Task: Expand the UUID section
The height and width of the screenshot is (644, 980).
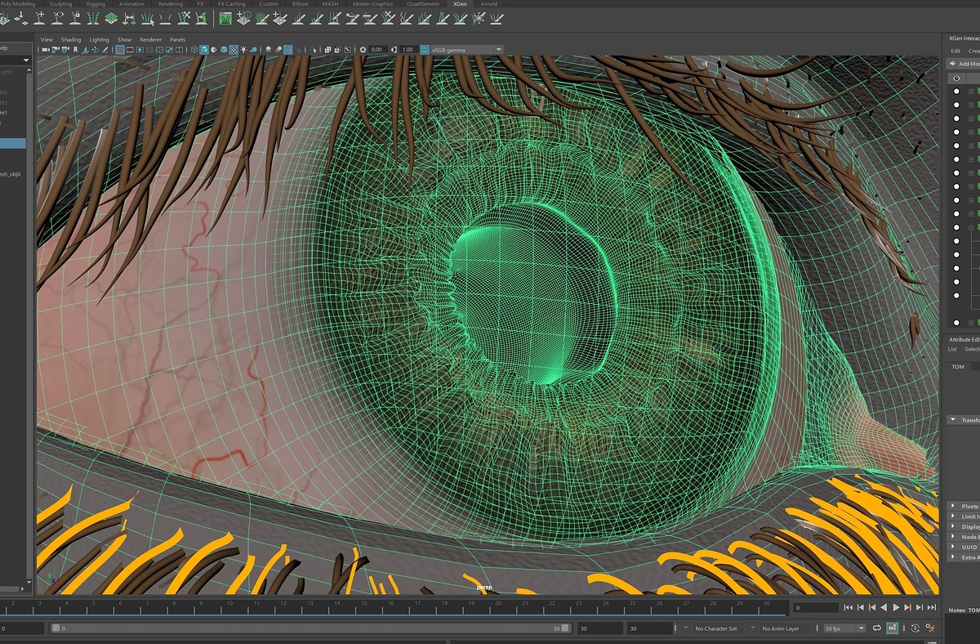Action: 964,547
